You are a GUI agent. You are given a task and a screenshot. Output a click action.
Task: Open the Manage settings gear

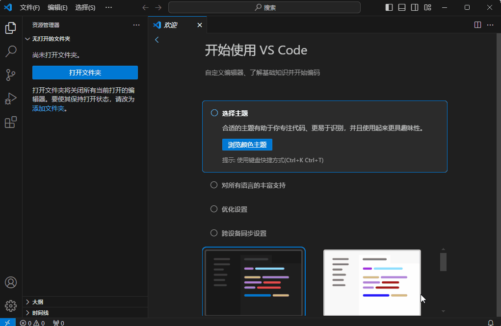(11, 305)
